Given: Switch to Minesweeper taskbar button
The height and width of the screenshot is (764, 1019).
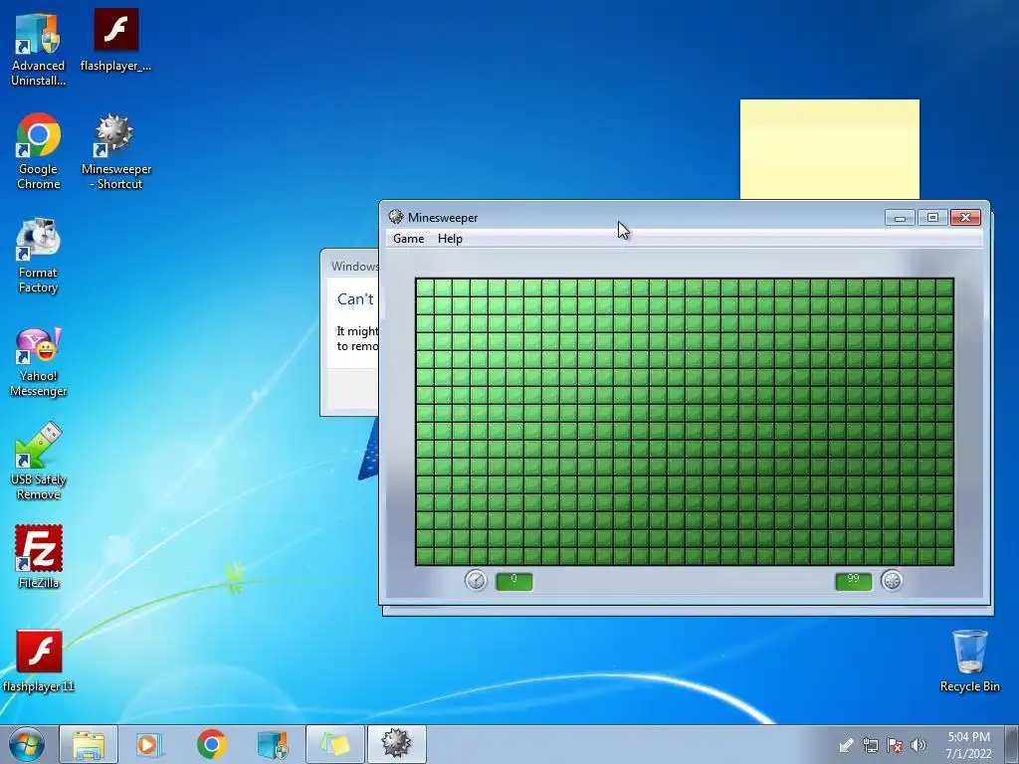Looking at the screenshot, I should (x=396, y=744).
